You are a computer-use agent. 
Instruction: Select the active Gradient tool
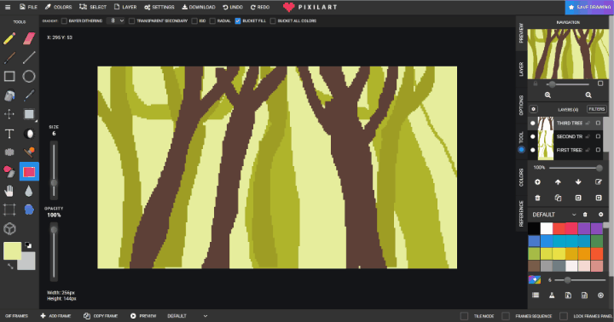point(29,171)
